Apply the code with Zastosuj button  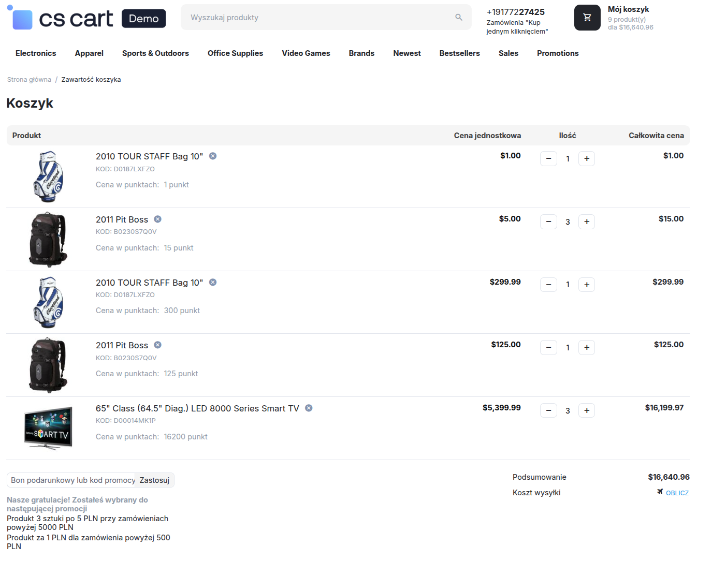154,480
